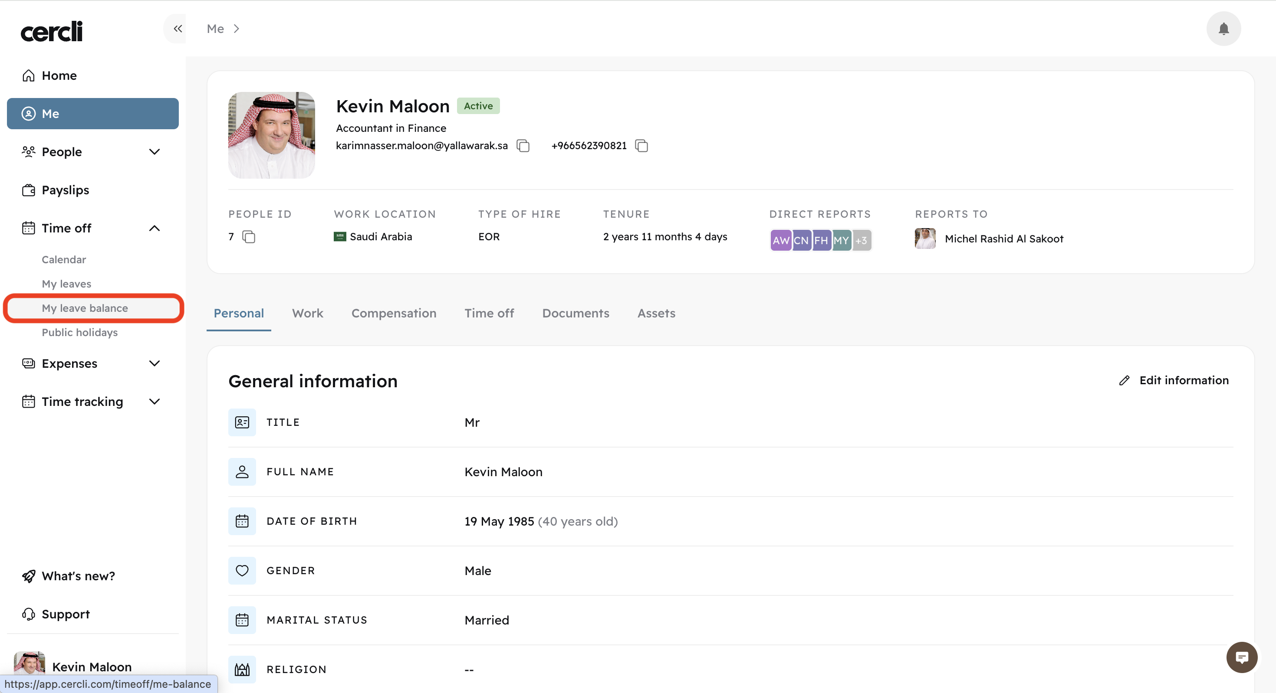Collapse the sidebar with double-chevron icon
The height and width of the screenshot is (693, 1276).
pos(178,29)
